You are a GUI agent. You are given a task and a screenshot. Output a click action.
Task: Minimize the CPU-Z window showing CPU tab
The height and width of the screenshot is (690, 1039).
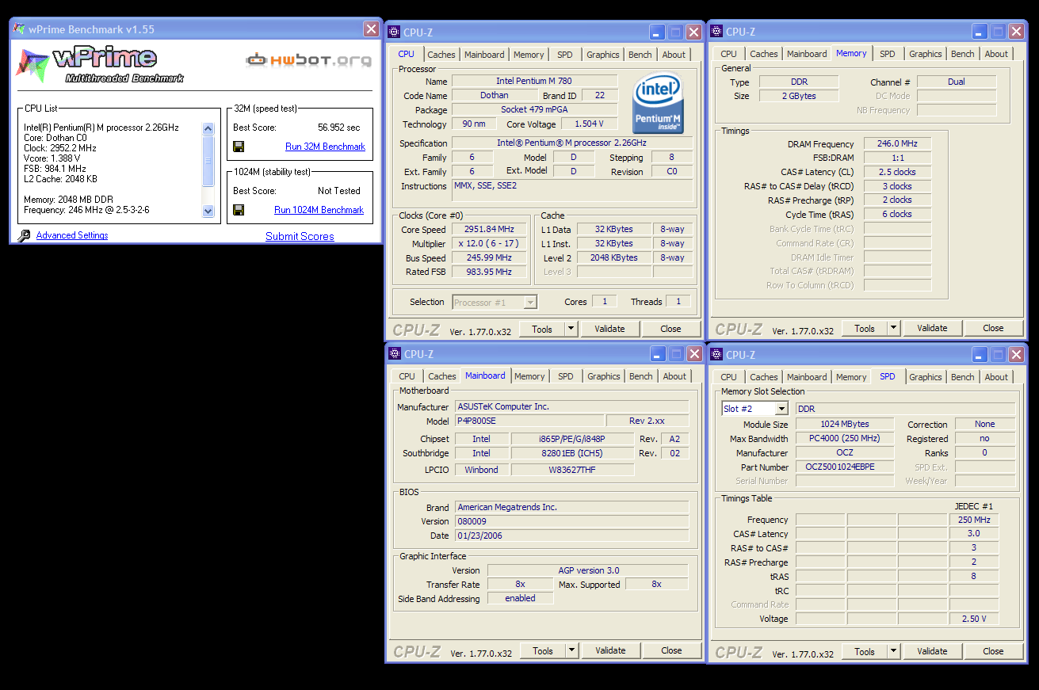(x=657, y=32)
